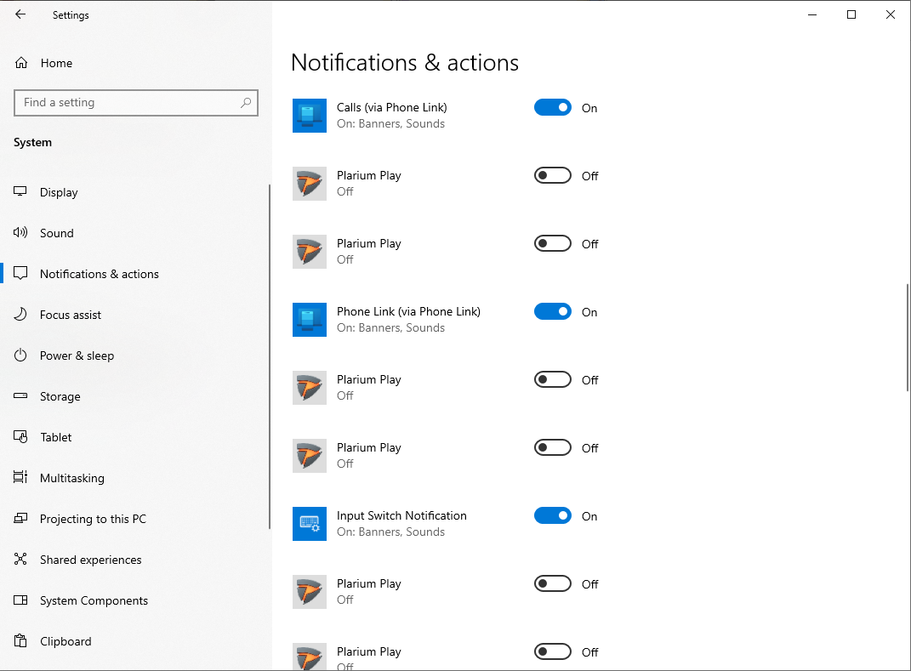Click the main panel vertical scrollbar
This screenshot has width=911, height=671.
[x=907, y=336]
